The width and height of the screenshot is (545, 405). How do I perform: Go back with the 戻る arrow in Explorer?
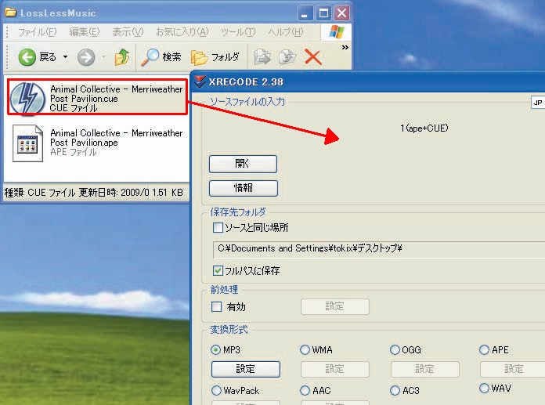[x=37, y=57]
